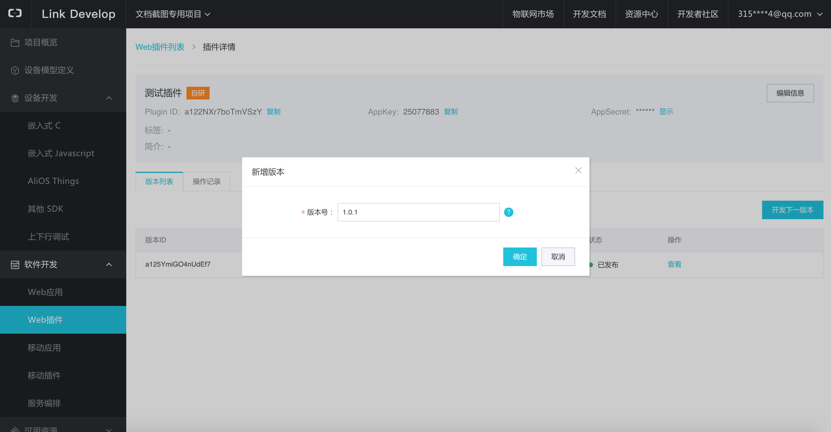The height and width of the screenshot is (432, 831).
Task: Click the 版本ID column header
Action: pyautogui.click(x=155, y=240)
